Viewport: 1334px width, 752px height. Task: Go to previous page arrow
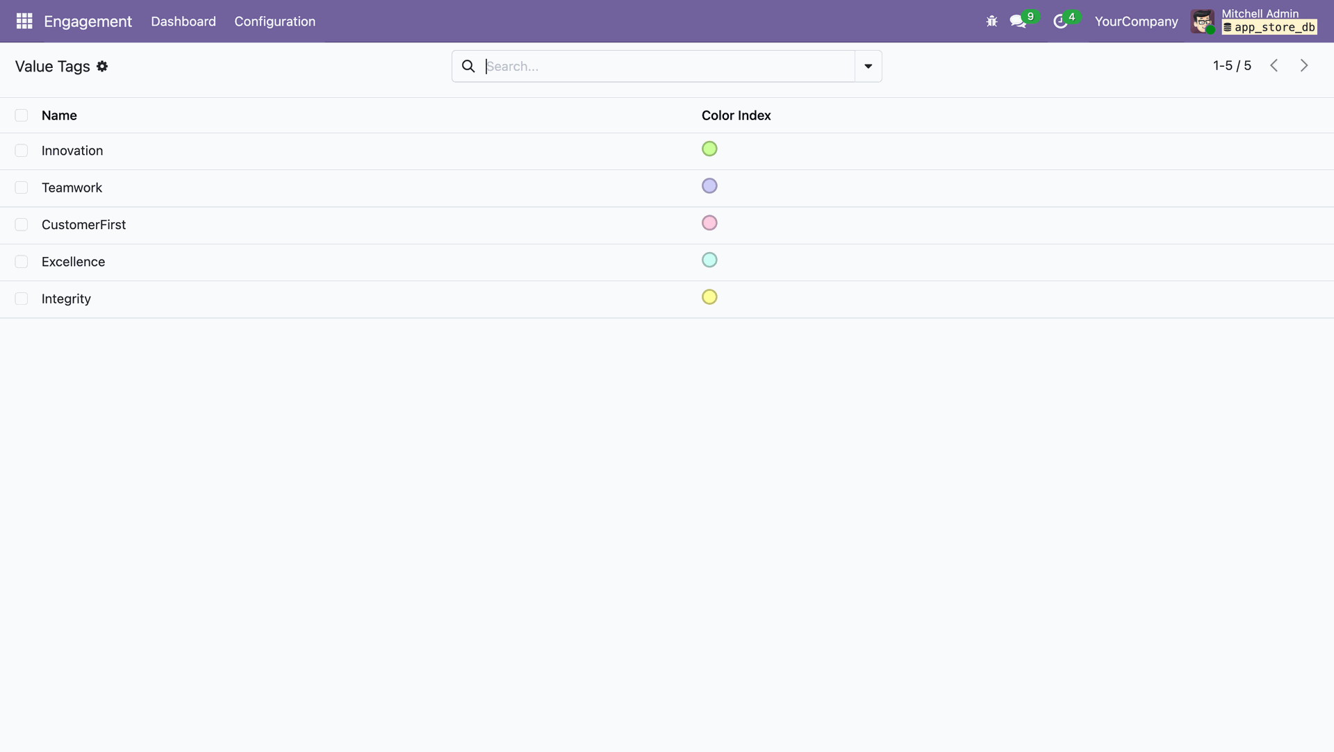coord(1274,65)
